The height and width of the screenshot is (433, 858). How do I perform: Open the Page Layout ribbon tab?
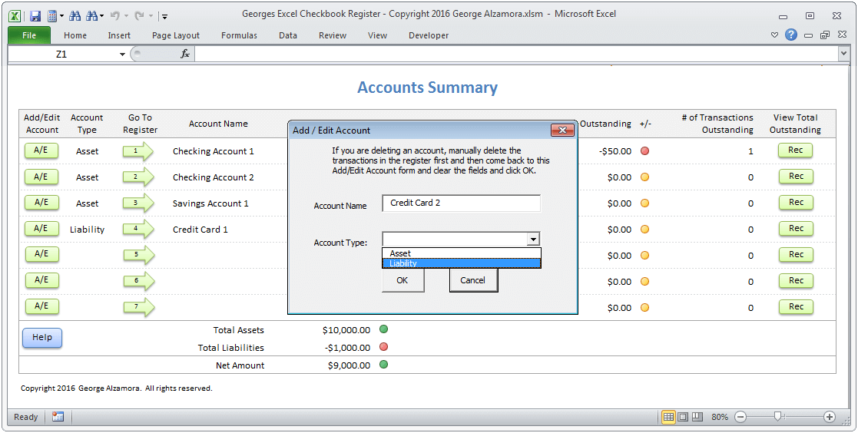pos(176,35)
